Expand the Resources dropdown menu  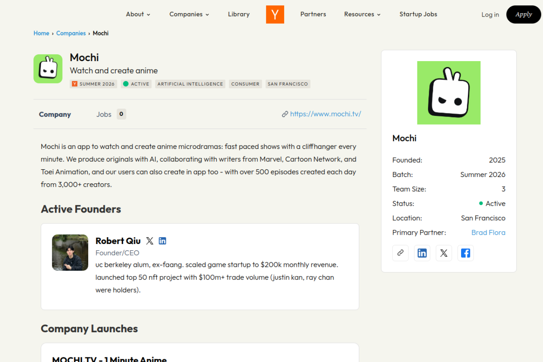pos(362,14)
